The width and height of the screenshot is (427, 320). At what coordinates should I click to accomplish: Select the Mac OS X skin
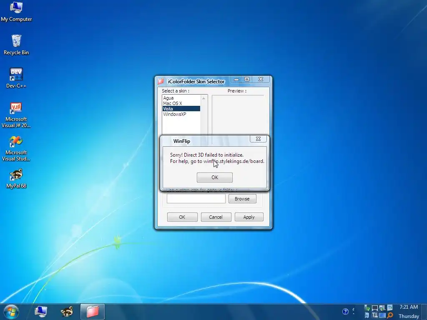181,103
